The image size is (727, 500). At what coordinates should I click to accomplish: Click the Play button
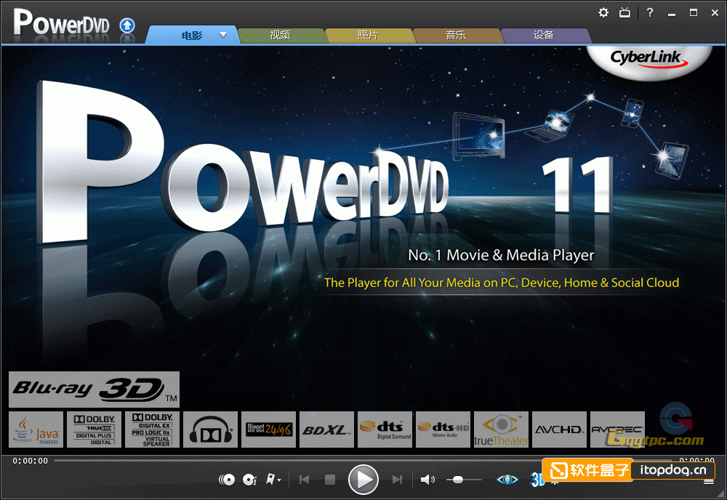(363, 480)
